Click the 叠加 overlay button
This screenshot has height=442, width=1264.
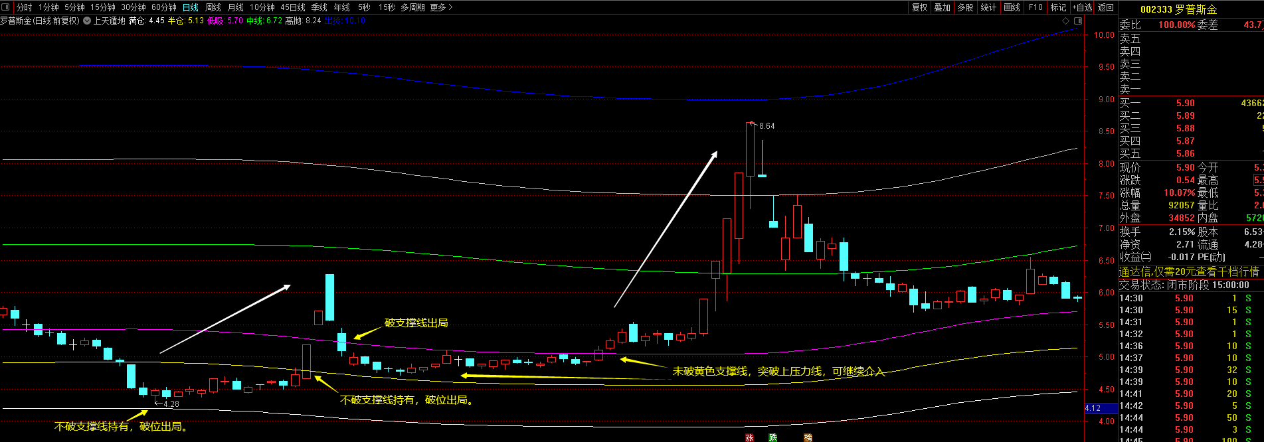[x=943, y=7]
